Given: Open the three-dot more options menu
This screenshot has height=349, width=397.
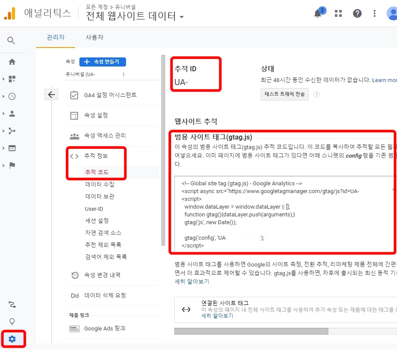Looking at the screenshot, I should pyautogui.click(x=375, y=13).
